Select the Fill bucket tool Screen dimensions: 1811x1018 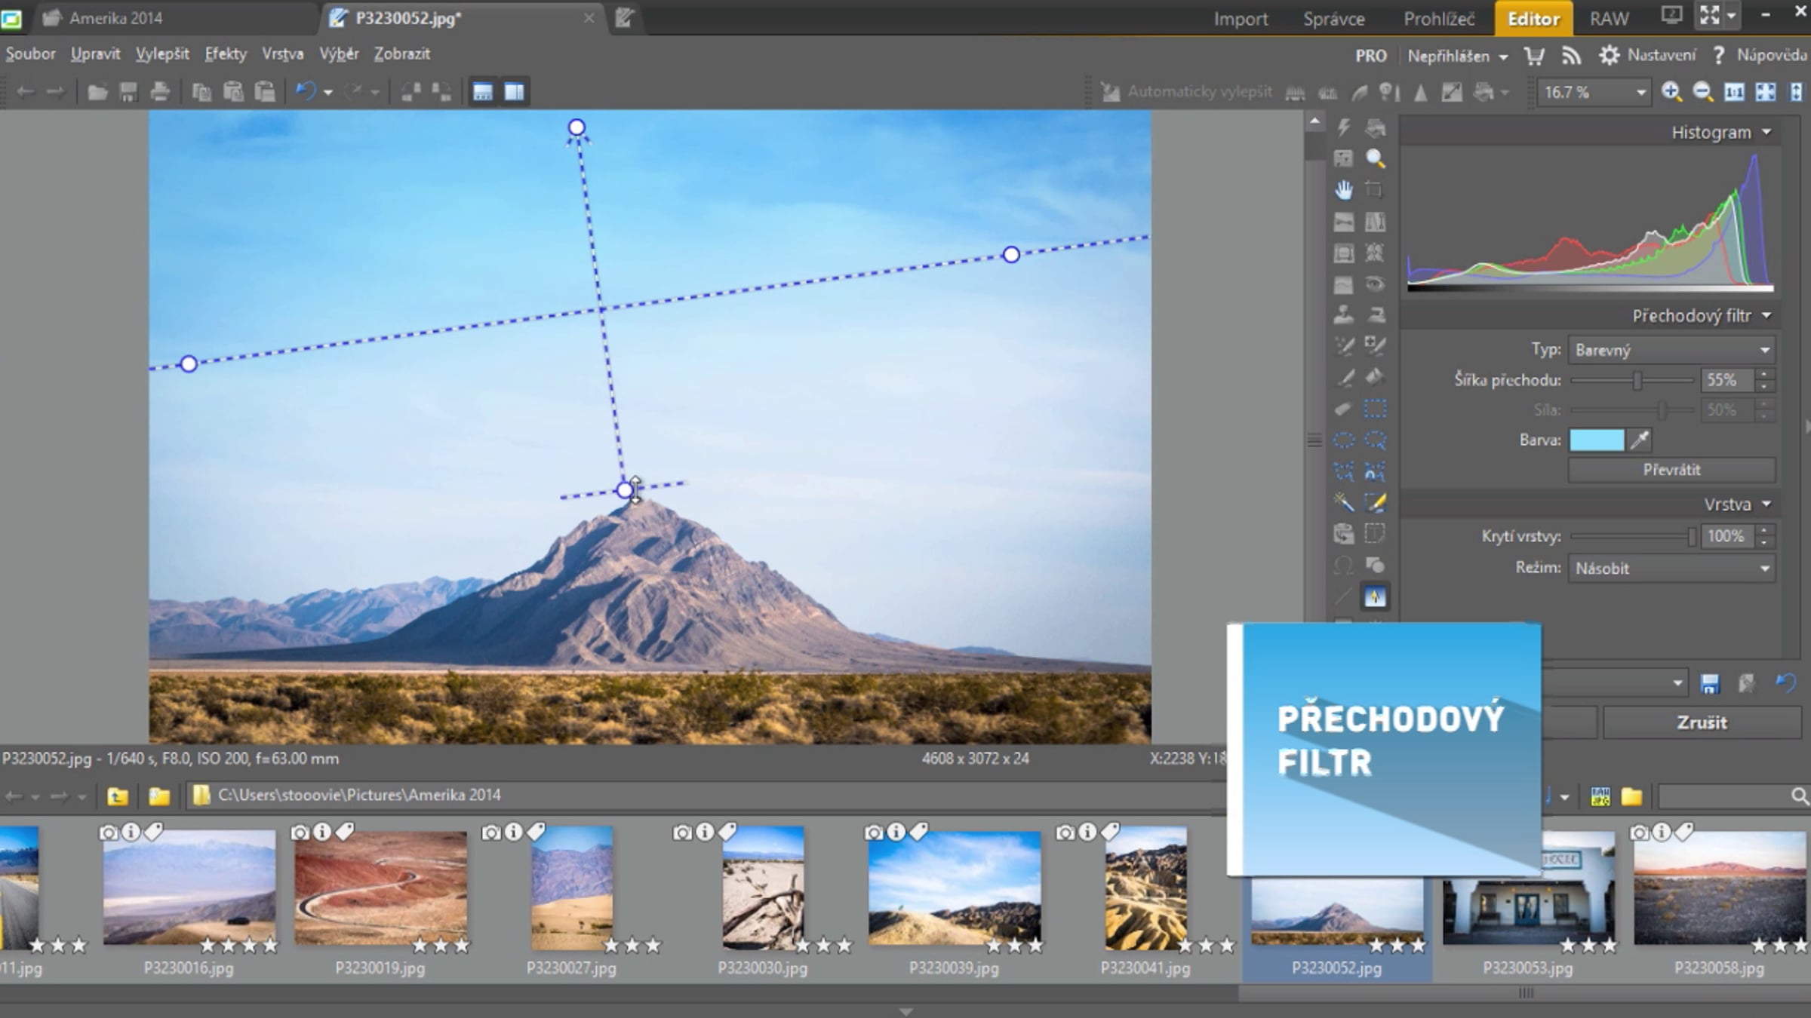click(1375, 377)
